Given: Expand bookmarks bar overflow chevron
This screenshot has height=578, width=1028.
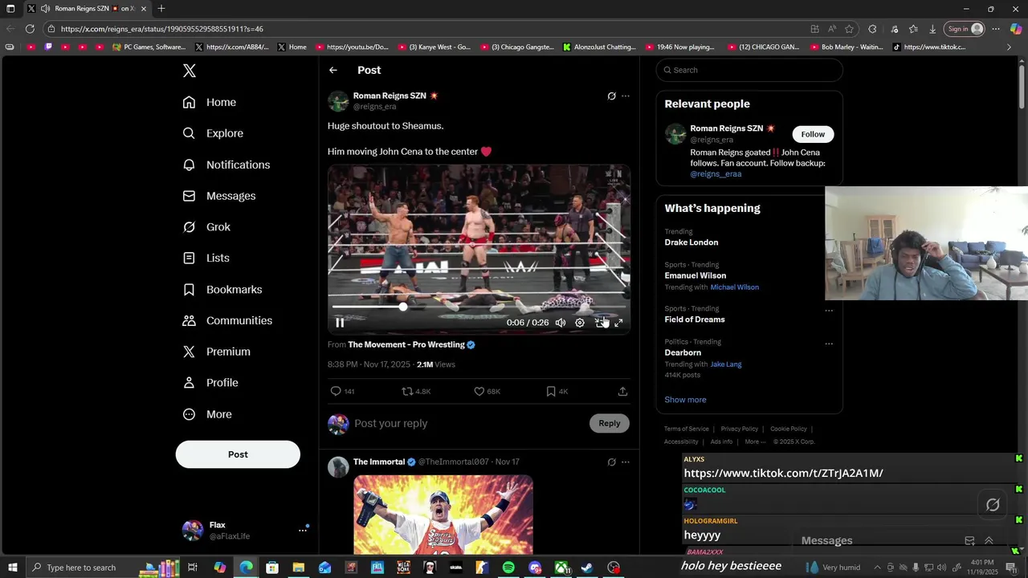Looking at the screenshot, I should [x=1009, y=47].
